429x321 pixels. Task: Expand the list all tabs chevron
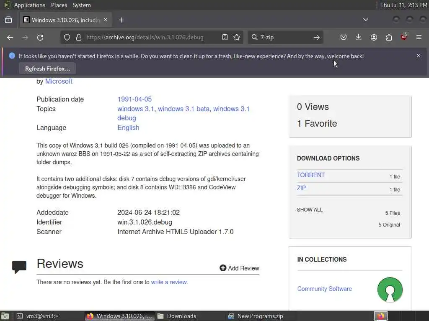[365, 20]
